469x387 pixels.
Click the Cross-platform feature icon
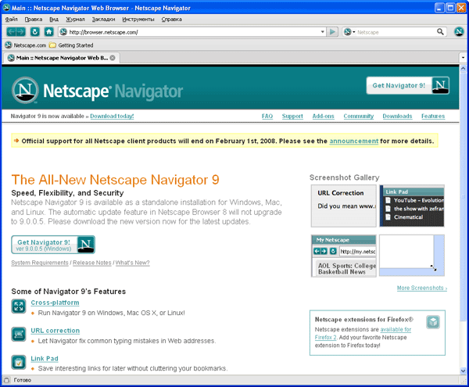[x=19, y=306]
